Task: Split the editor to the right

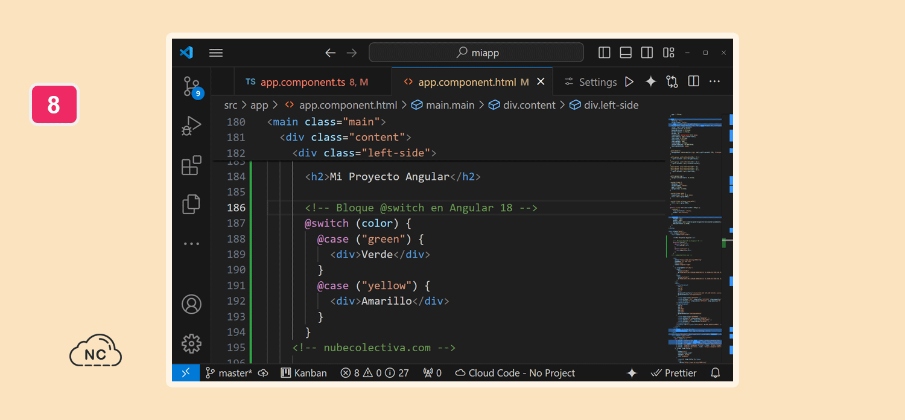Action: 693,81
